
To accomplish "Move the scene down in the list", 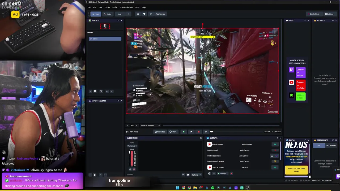I will click(112, 91).
